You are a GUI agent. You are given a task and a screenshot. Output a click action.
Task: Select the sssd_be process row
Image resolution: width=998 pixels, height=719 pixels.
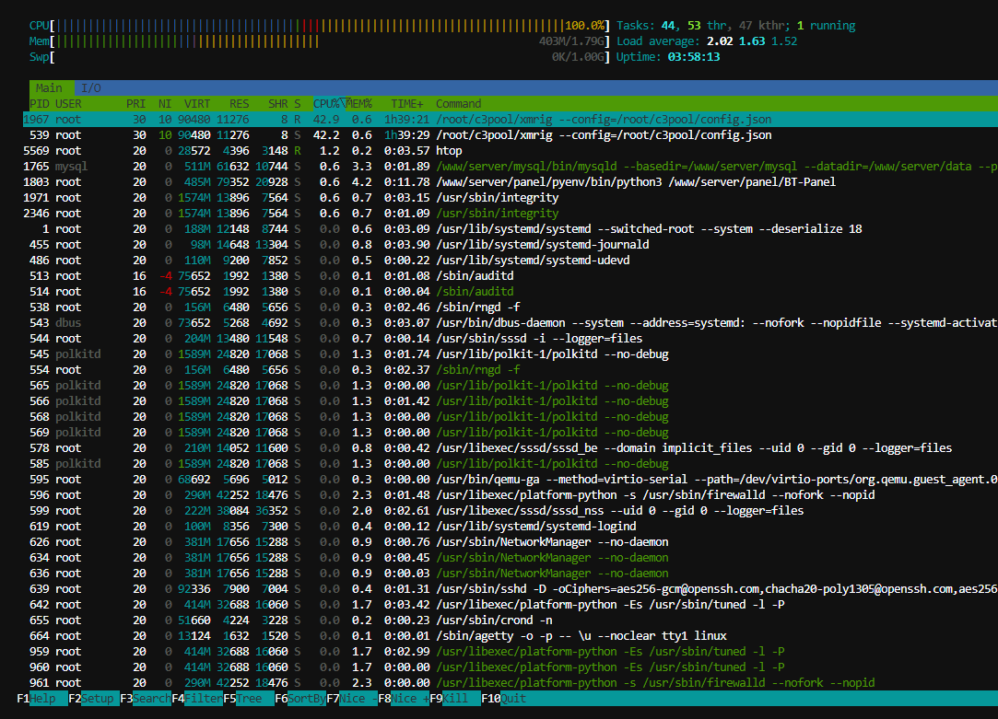click(x=511, y=447)
